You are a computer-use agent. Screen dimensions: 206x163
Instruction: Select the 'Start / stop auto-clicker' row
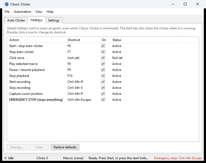(x=103, y=46)
